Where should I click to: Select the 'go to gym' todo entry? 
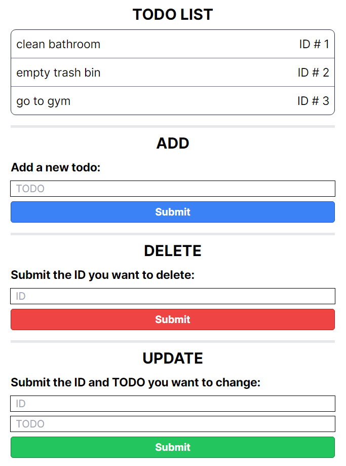point(43,101)
